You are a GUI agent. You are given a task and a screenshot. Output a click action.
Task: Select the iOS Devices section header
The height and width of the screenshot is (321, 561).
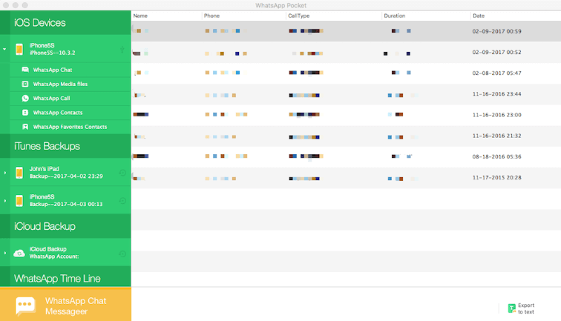coord(65,22)
